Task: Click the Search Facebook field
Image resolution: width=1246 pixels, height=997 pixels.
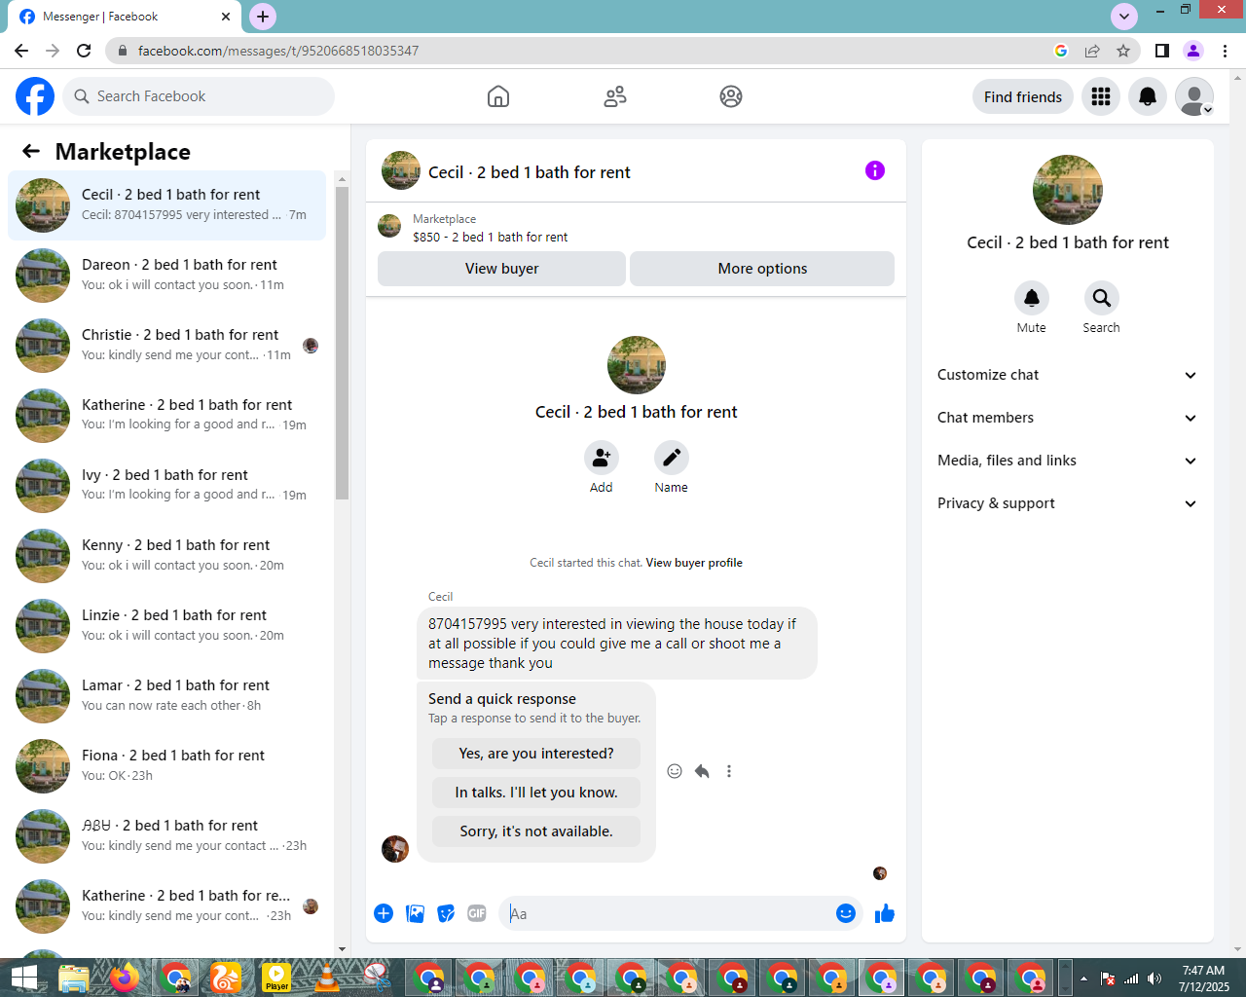Action: click(199, 96)
